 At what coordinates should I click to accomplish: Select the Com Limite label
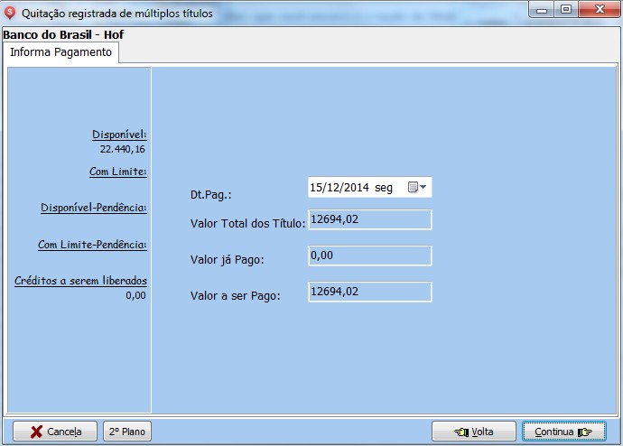pos(117,172)
